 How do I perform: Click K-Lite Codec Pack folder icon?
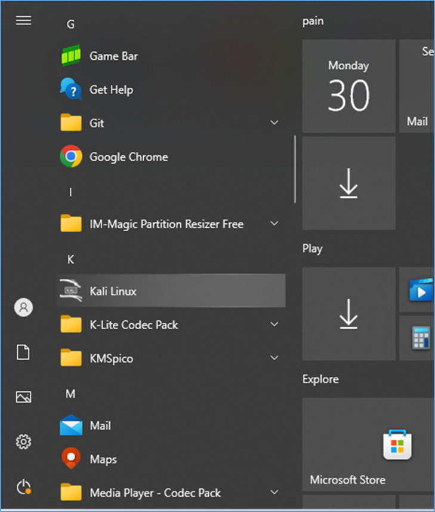(x=71, y=324)
